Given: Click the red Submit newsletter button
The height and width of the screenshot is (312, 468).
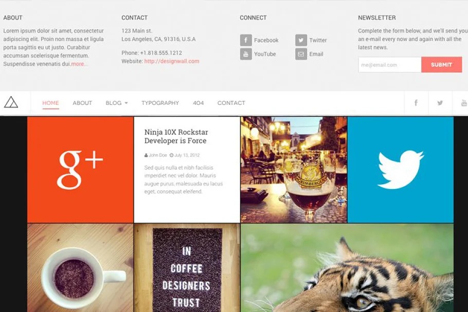Looking at the screenshot, I should pos(442,65).
